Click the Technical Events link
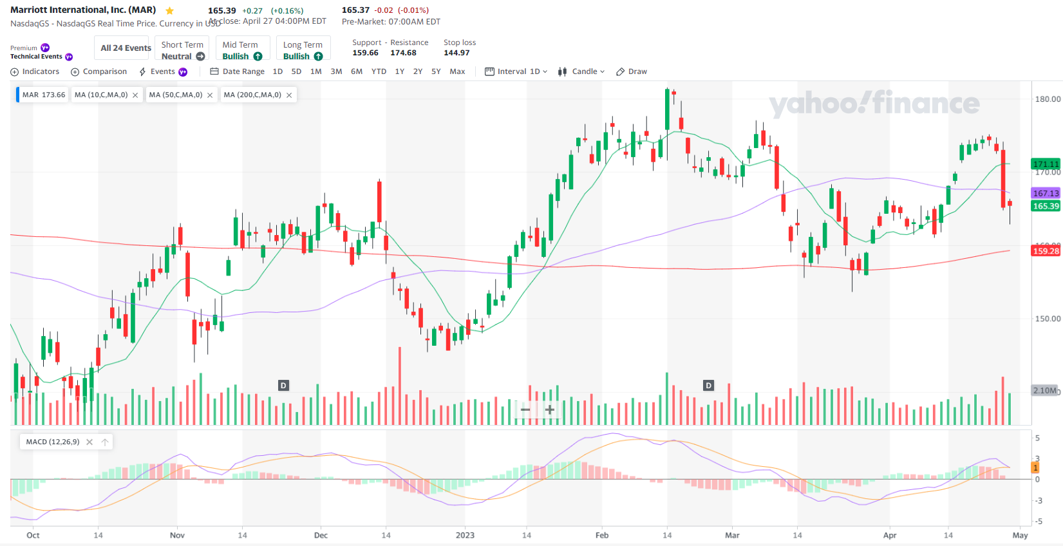This screenshot has height=546, width=1063. [36, 57]
